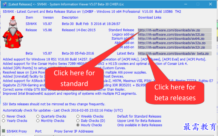The width and height of the screenshot is (219, 136).
Task: Click the 'Default for Standard Releases' text
Action: (x=139, y=116)
